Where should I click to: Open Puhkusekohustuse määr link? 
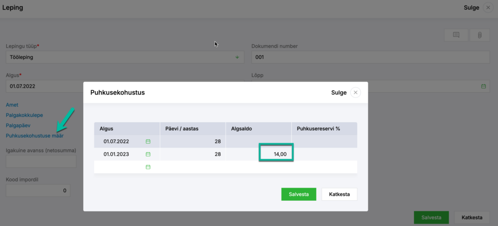pos(35,135)
